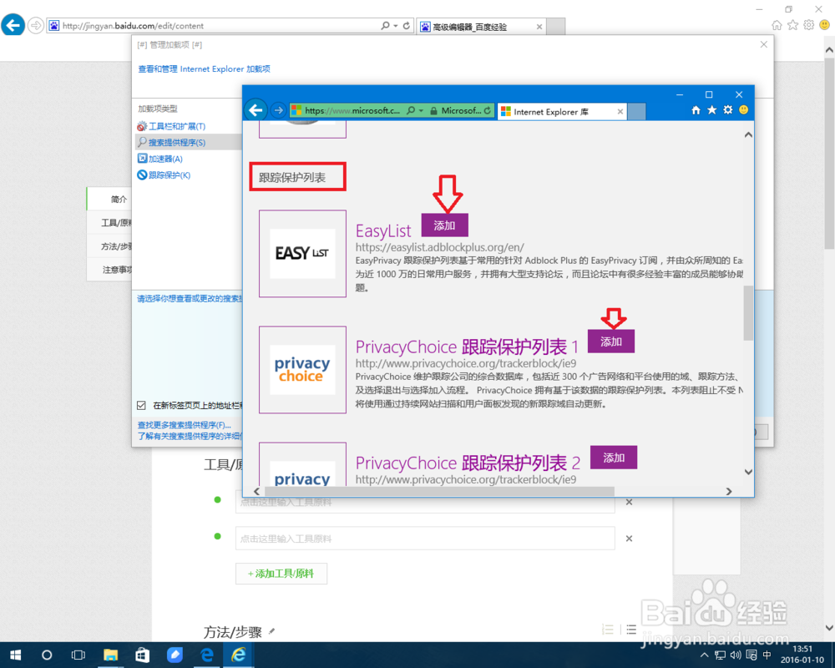The width and height of the screenshot is (835, 668).
Task: Click the lock security icon in address bar
Action: pos(433,111)
